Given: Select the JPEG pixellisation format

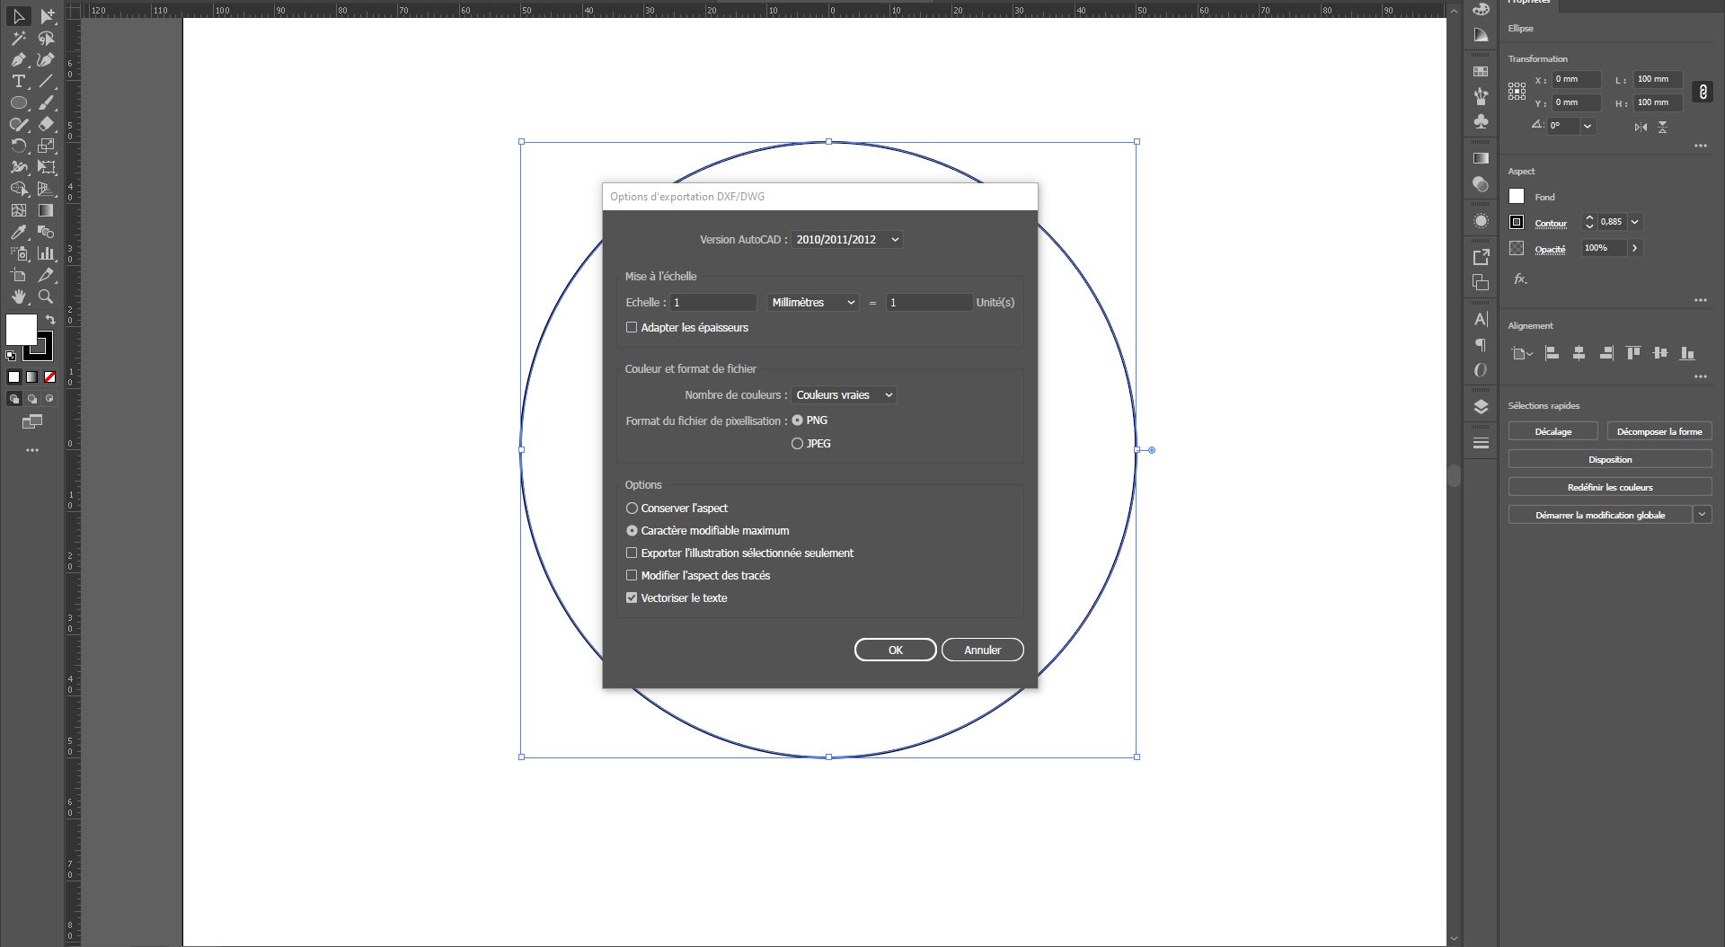Looking at the screenshot, I should click(797, 443).
